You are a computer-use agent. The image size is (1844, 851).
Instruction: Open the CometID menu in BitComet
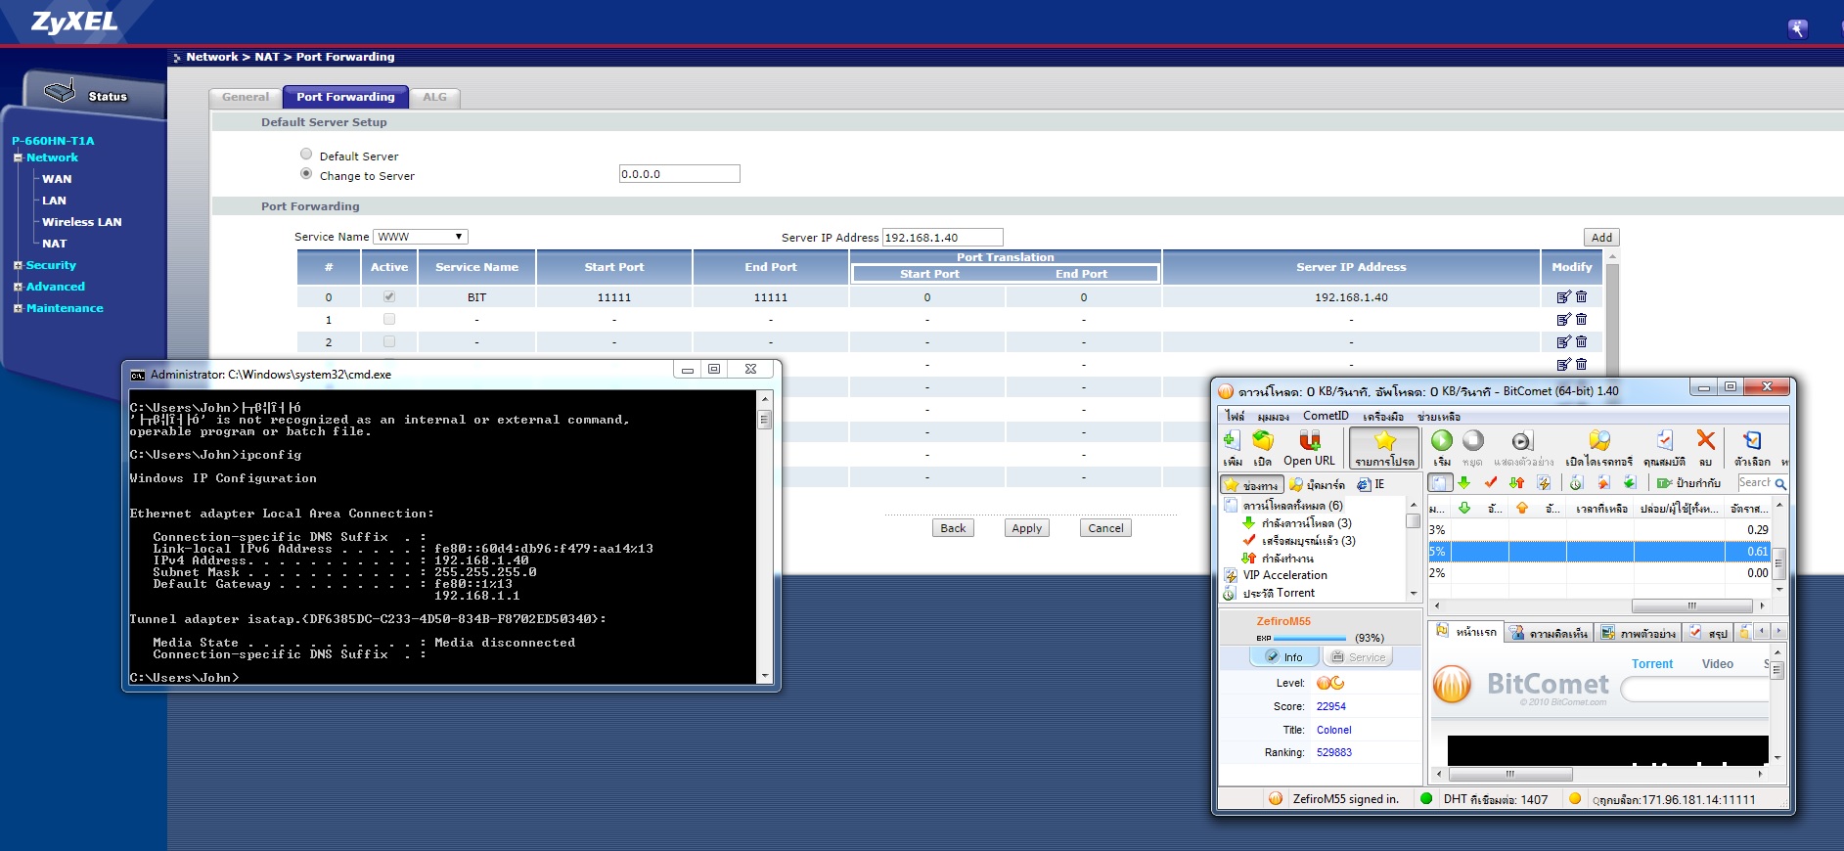(1326, 416)
